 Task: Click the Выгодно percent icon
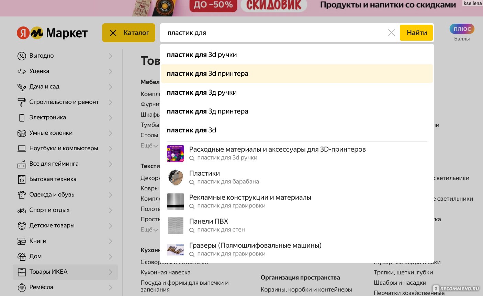click(x=22, y=56)
